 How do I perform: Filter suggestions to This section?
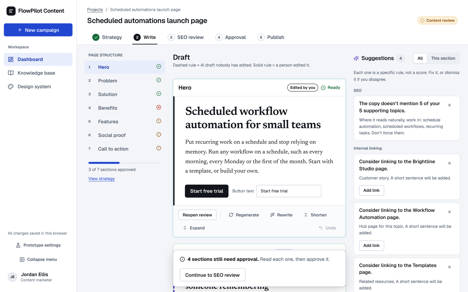click(443, 58)
